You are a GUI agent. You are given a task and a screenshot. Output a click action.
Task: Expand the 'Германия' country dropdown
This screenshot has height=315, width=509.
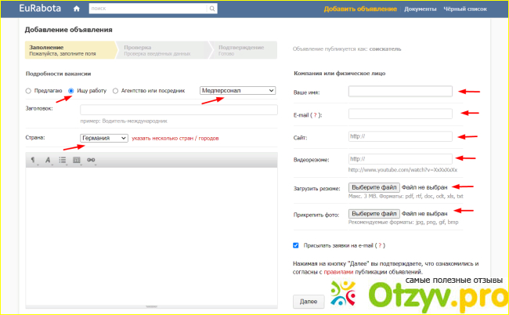(103, 138)
